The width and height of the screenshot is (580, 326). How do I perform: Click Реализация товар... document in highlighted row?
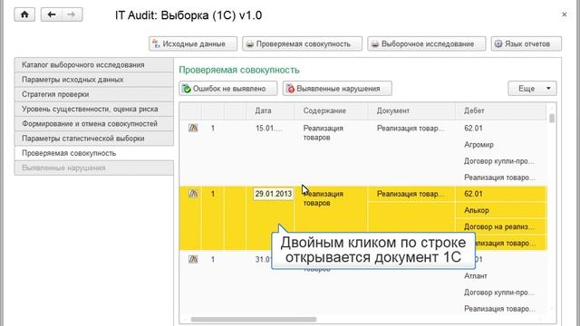tap(411, 194)
